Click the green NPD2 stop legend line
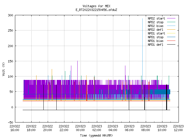Screen dimensions: 184x138 click(x=171, y=22)
